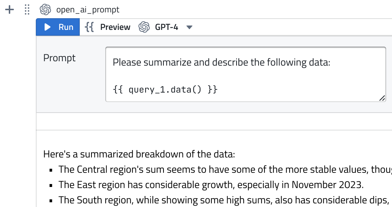
Task: Place cursor on the query_1.data() template line
Action: click(x=165, y=89)
